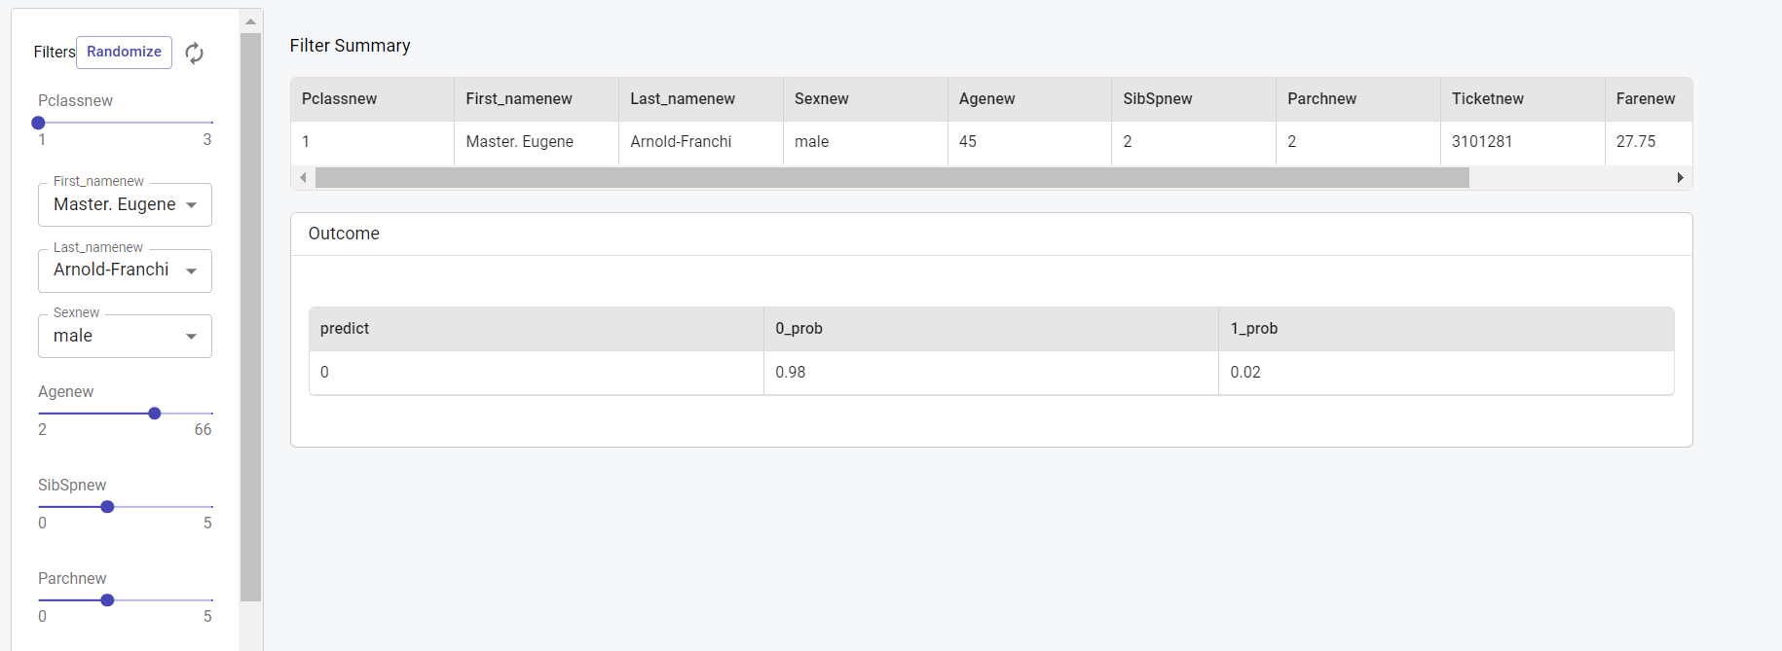Click the SibSpnew slider handle

108,507
